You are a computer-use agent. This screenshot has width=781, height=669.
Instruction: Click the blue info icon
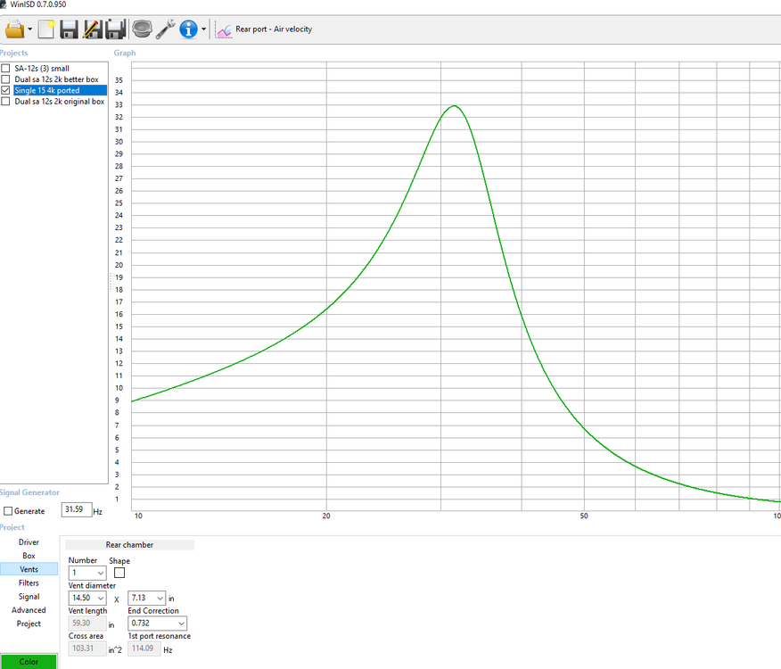point(188,29)
